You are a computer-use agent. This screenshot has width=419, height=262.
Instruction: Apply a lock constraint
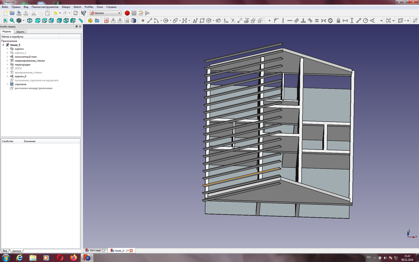click(x=338, y=20)
